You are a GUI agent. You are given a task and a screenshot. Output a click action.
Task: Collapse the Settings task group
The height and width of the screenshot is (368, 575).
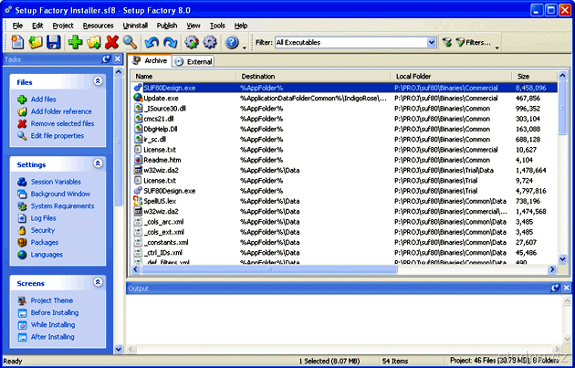click(x=98, y=163)
